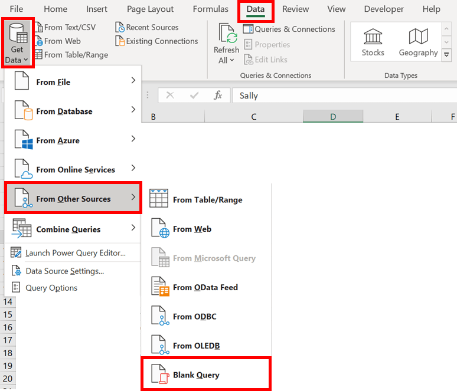Show the Queries & Connections pane
Screen dimensions: 457x391
point(289,29)
